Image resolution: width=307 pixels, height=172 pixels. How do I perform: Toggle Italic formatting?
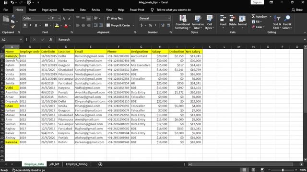(x=30, y=25)
